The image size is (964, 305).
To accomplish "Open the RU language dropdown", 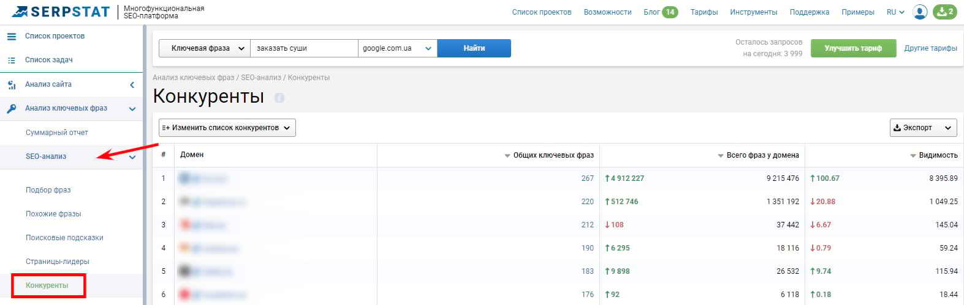I will click(895, 12).
